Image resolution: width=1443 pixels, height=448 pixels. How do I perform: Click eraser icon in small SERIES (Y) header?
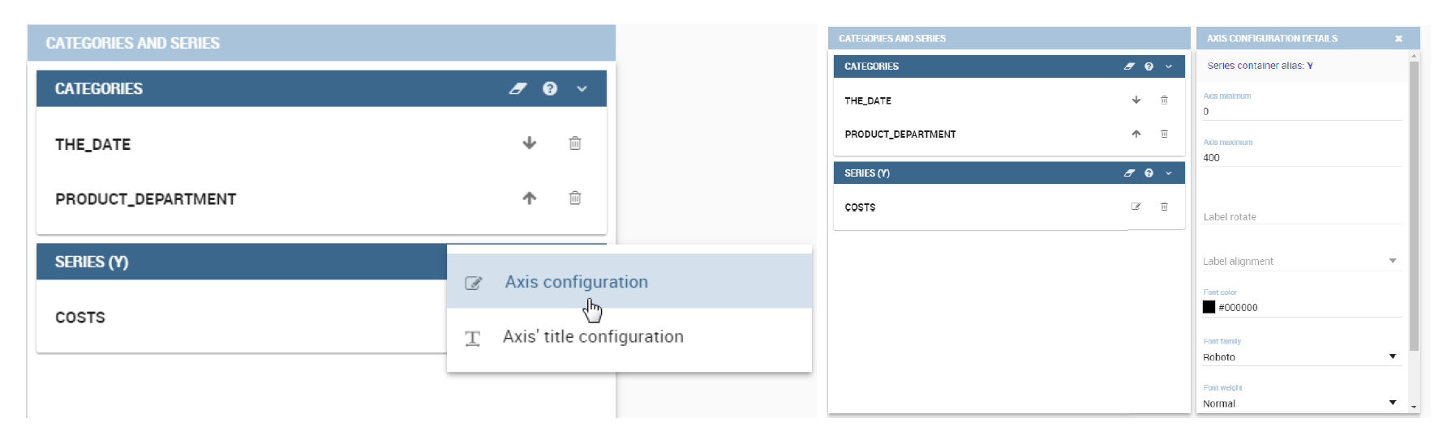(x=1129, y=173)
